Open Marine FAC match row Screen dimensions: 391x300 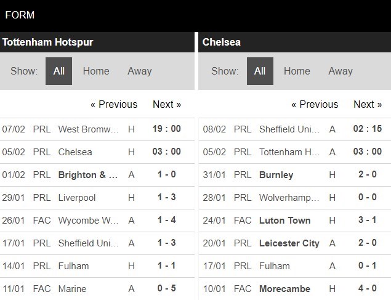pyautogui.click(x=72, y=288)
